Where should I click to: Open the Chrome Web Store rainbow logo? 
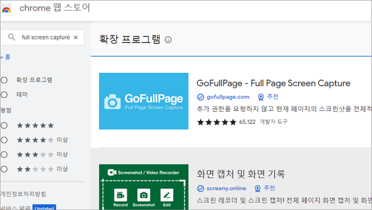[6, 9]
